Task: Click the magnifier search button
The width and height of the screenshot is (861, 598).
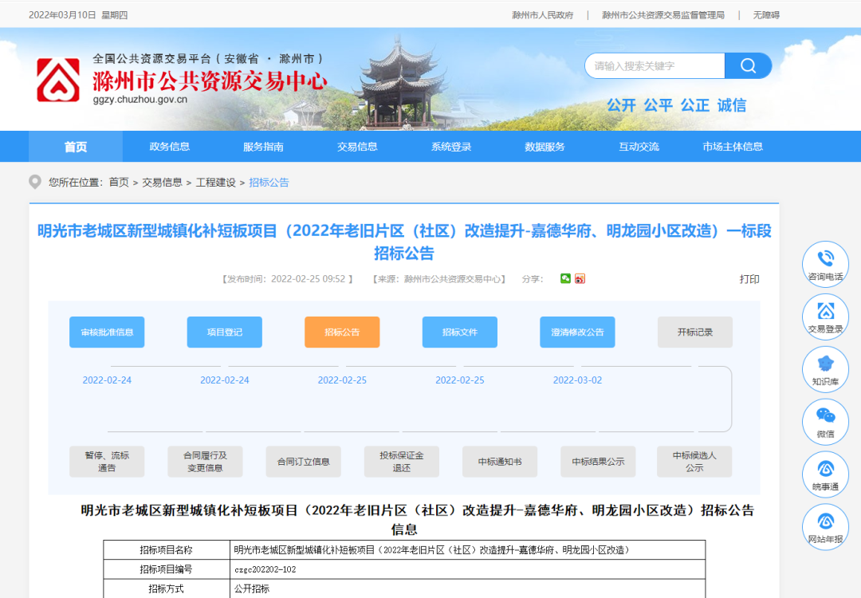Action: click(748, 66)
